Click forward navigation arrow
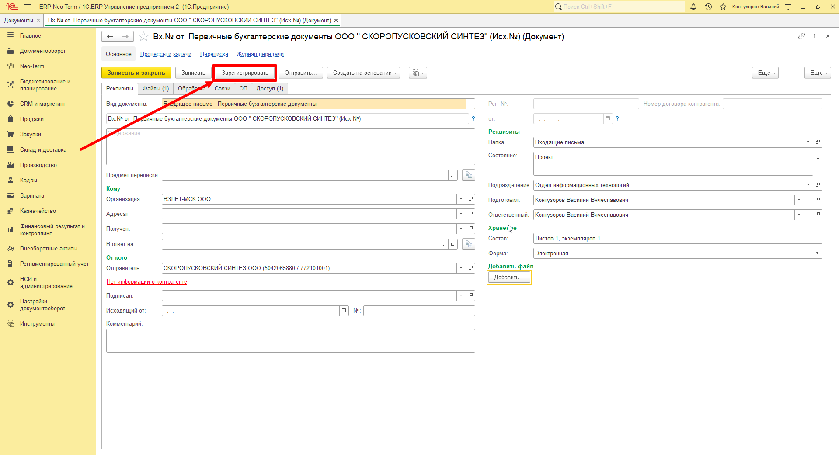 pos(125,37)
